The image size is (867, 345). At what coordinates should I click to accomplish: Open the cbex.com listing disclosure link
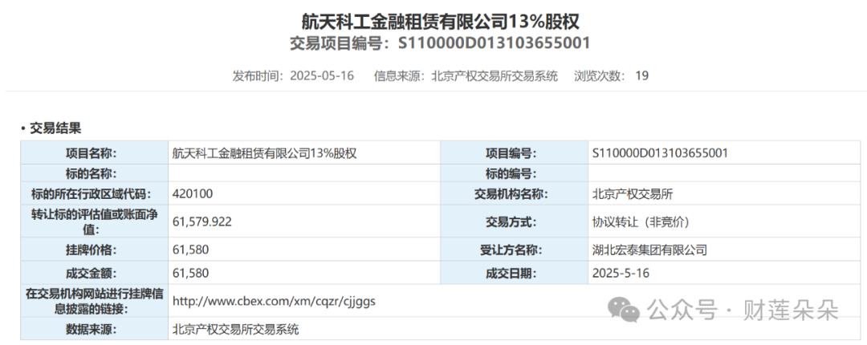(275, 302)
